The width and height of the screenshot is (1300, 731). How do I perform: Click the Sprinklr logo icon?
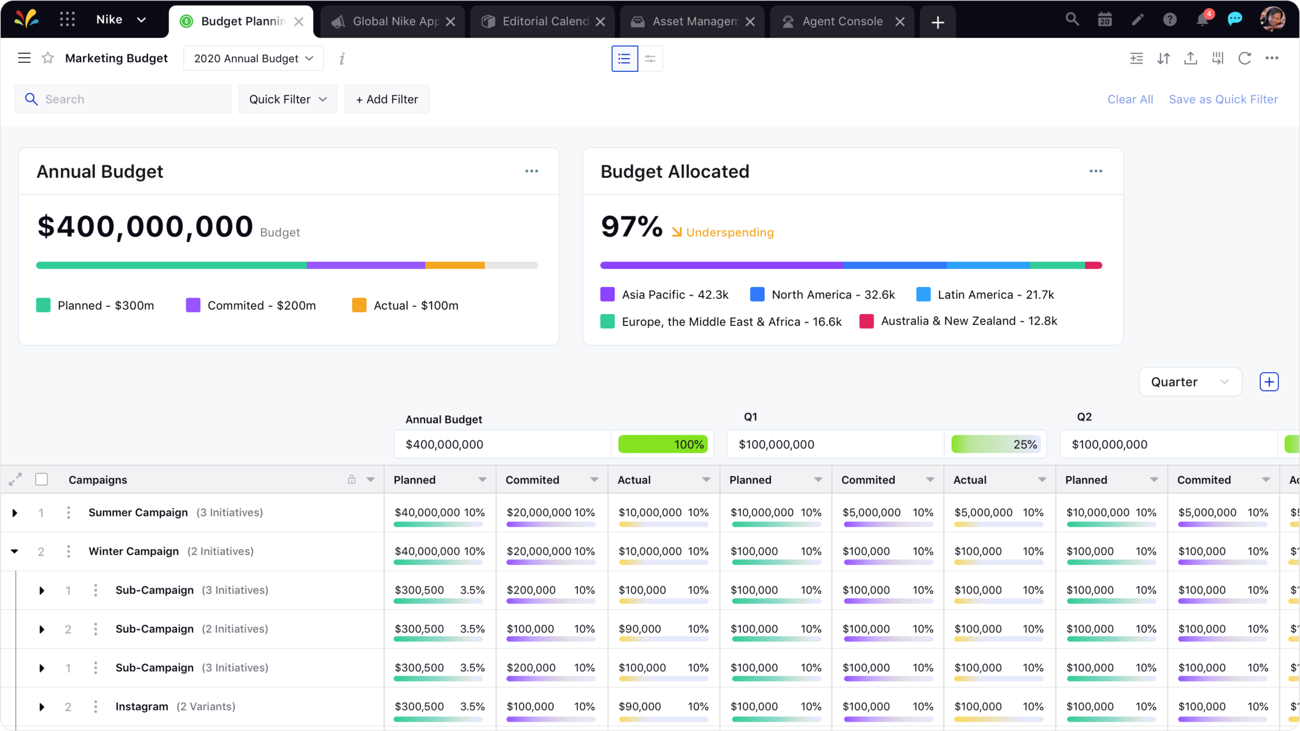click(x=26, y=19)
